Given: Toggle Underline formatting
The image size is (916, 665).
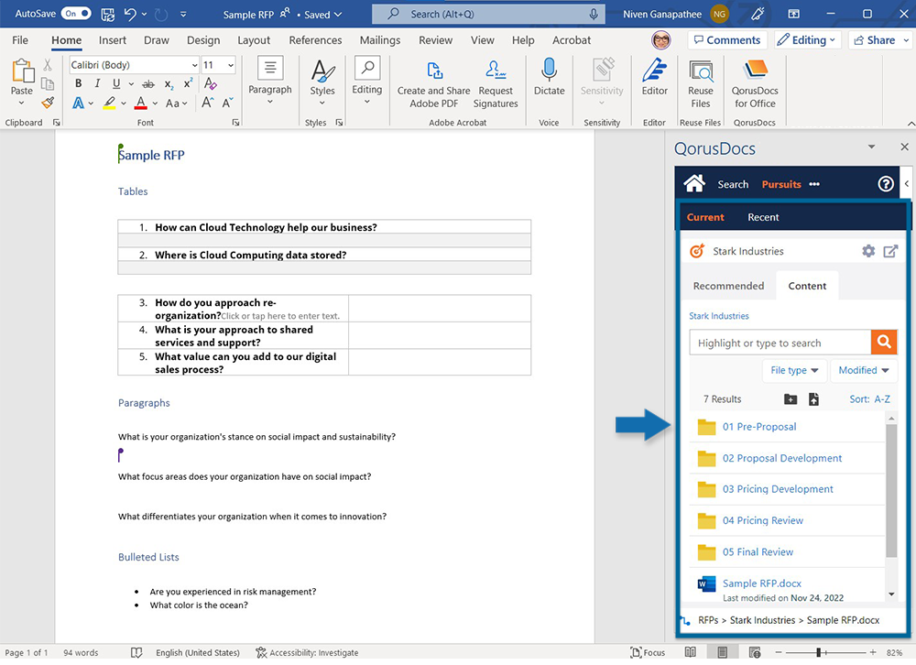Looking at the screenshot, I should 116,84.
